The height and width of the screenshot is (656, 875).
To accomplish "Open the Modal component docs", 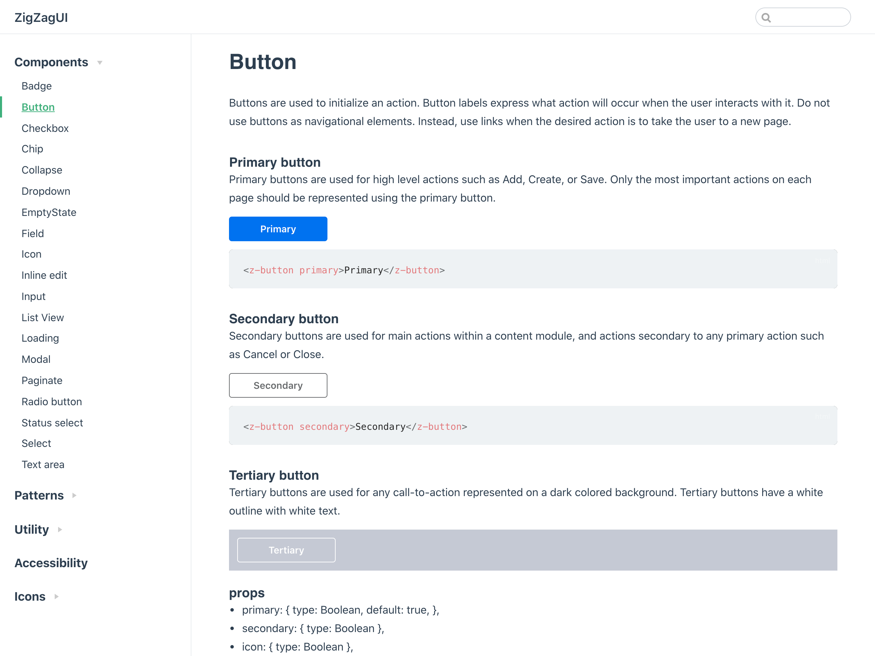I will (x=36, y=359).
